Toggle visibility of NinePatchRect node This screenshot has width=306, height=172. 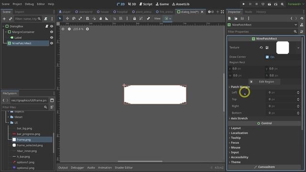52,43
